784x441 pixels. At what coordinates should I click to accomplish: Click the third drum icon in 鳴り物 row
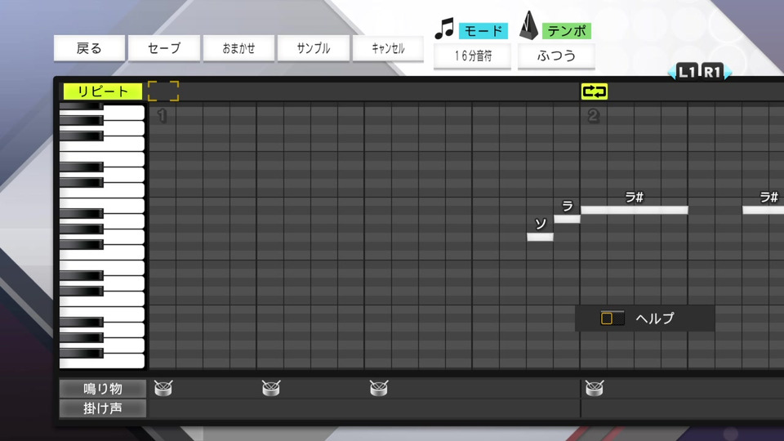pyautogui.click(x=378, y=388)
